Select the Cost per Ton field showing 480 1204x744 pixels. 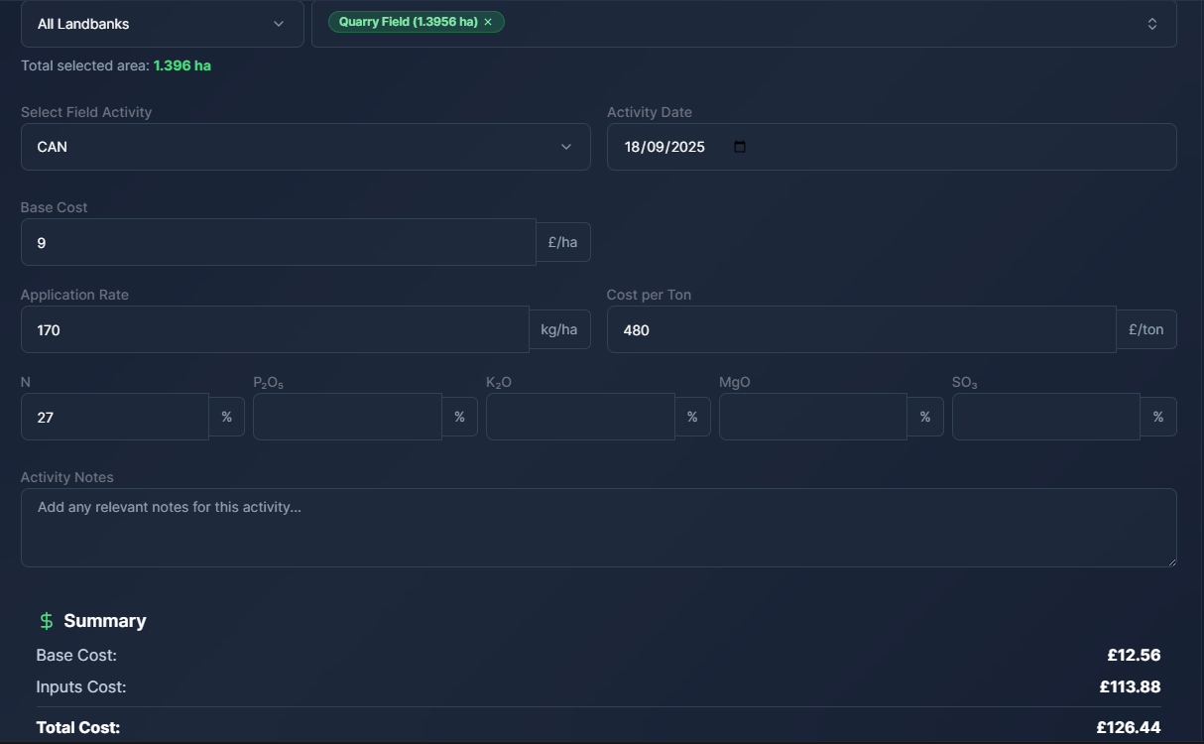[x=861, y=328]
